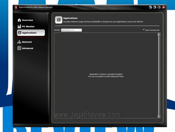This screenshot has height=132, width=175.
Task: Open help with the question mark icon
Action: pyautogui.click(x=150, y=8)
